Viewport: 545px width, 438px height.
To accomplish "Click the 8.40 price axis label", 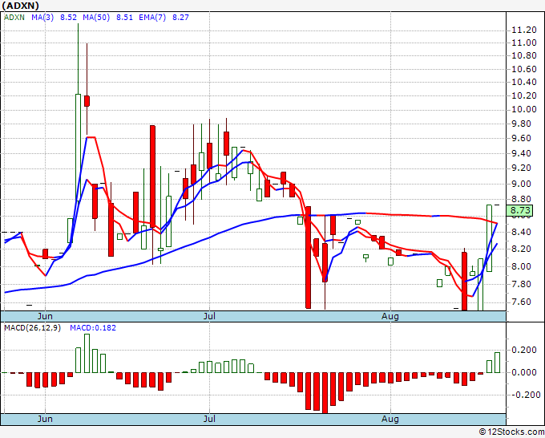I will coord(522,232).
